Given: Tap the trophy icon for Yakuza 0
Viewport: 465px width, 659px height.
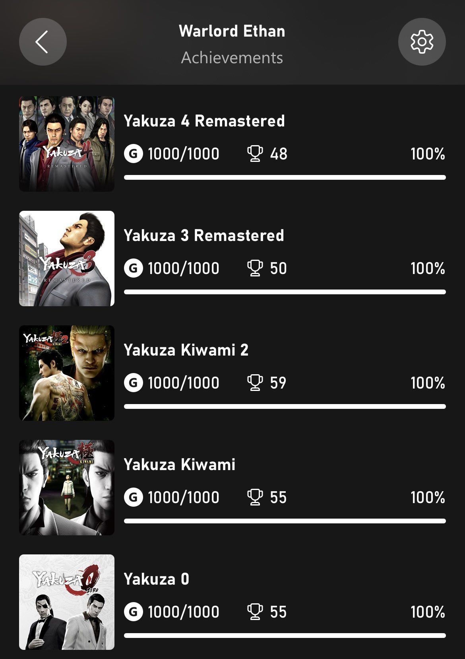Looking at the screenshot, I should 255,612.
